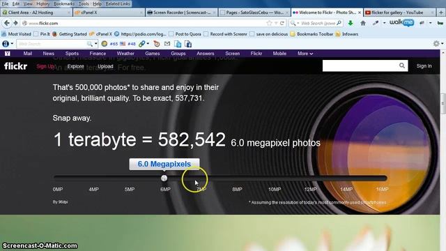Click the magnifier in the Web Search box

tap(339, 23)
